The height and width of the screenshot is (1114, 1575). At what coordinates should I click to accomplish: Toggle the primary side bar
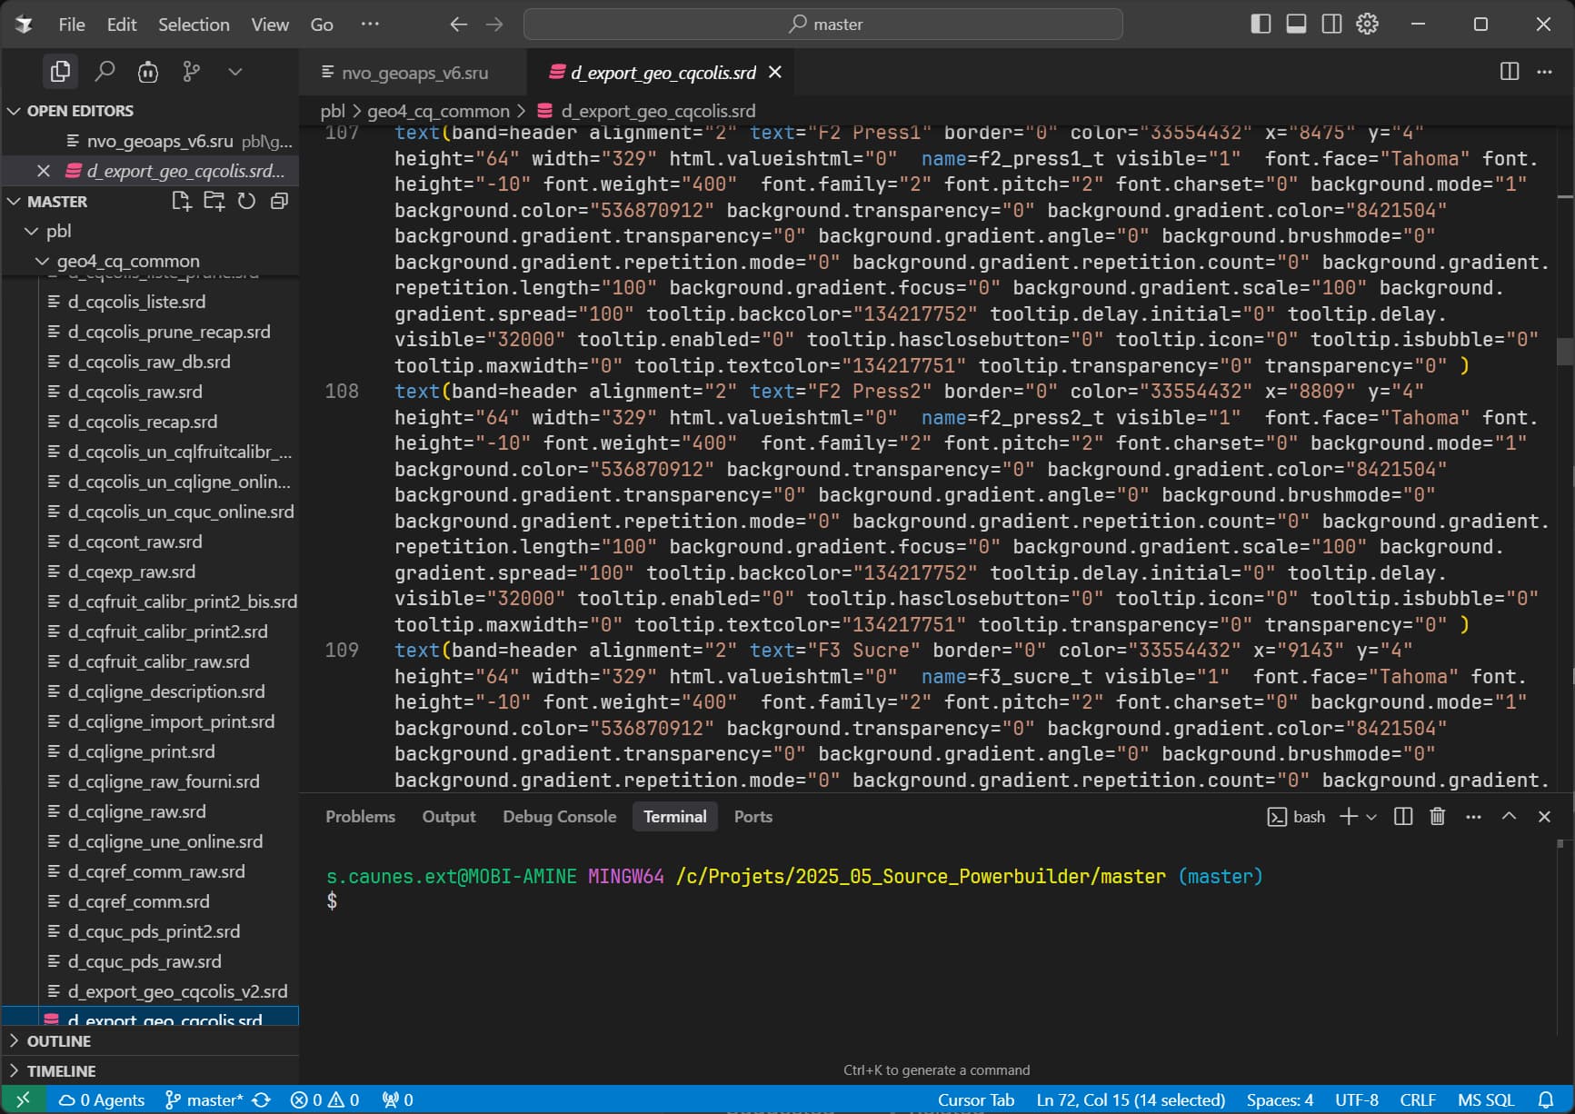1261,24
